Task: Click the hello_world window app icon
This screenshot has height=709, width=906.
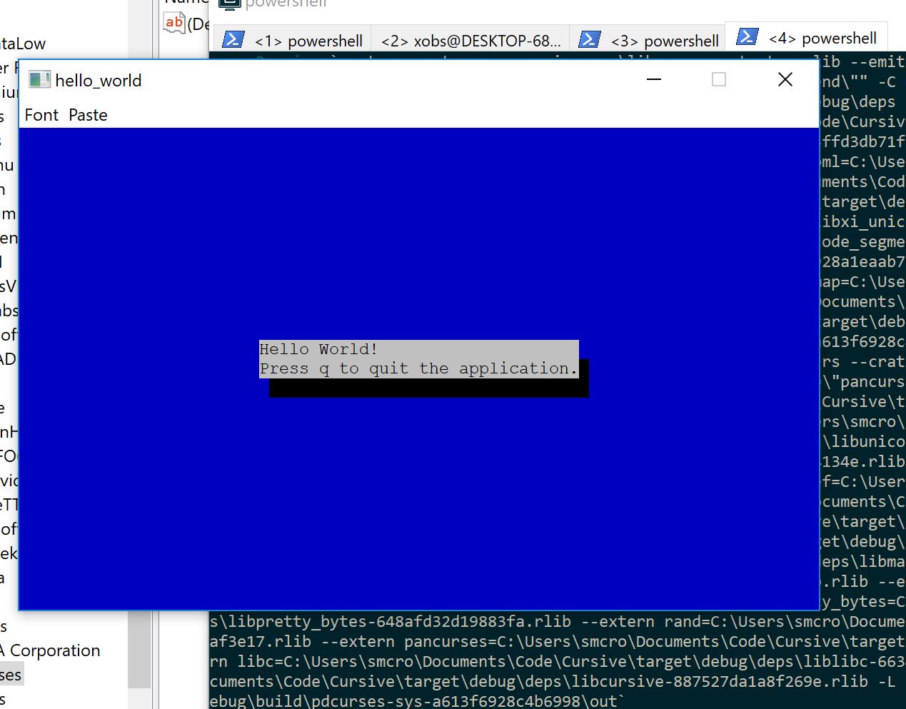Action: click(x=39, y=80)
